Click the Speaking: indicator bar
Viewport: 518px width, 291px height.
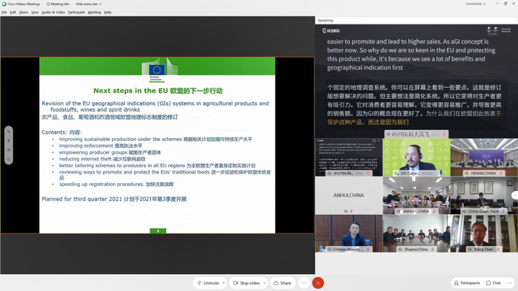pyautogui.click(x=416, y=20)
